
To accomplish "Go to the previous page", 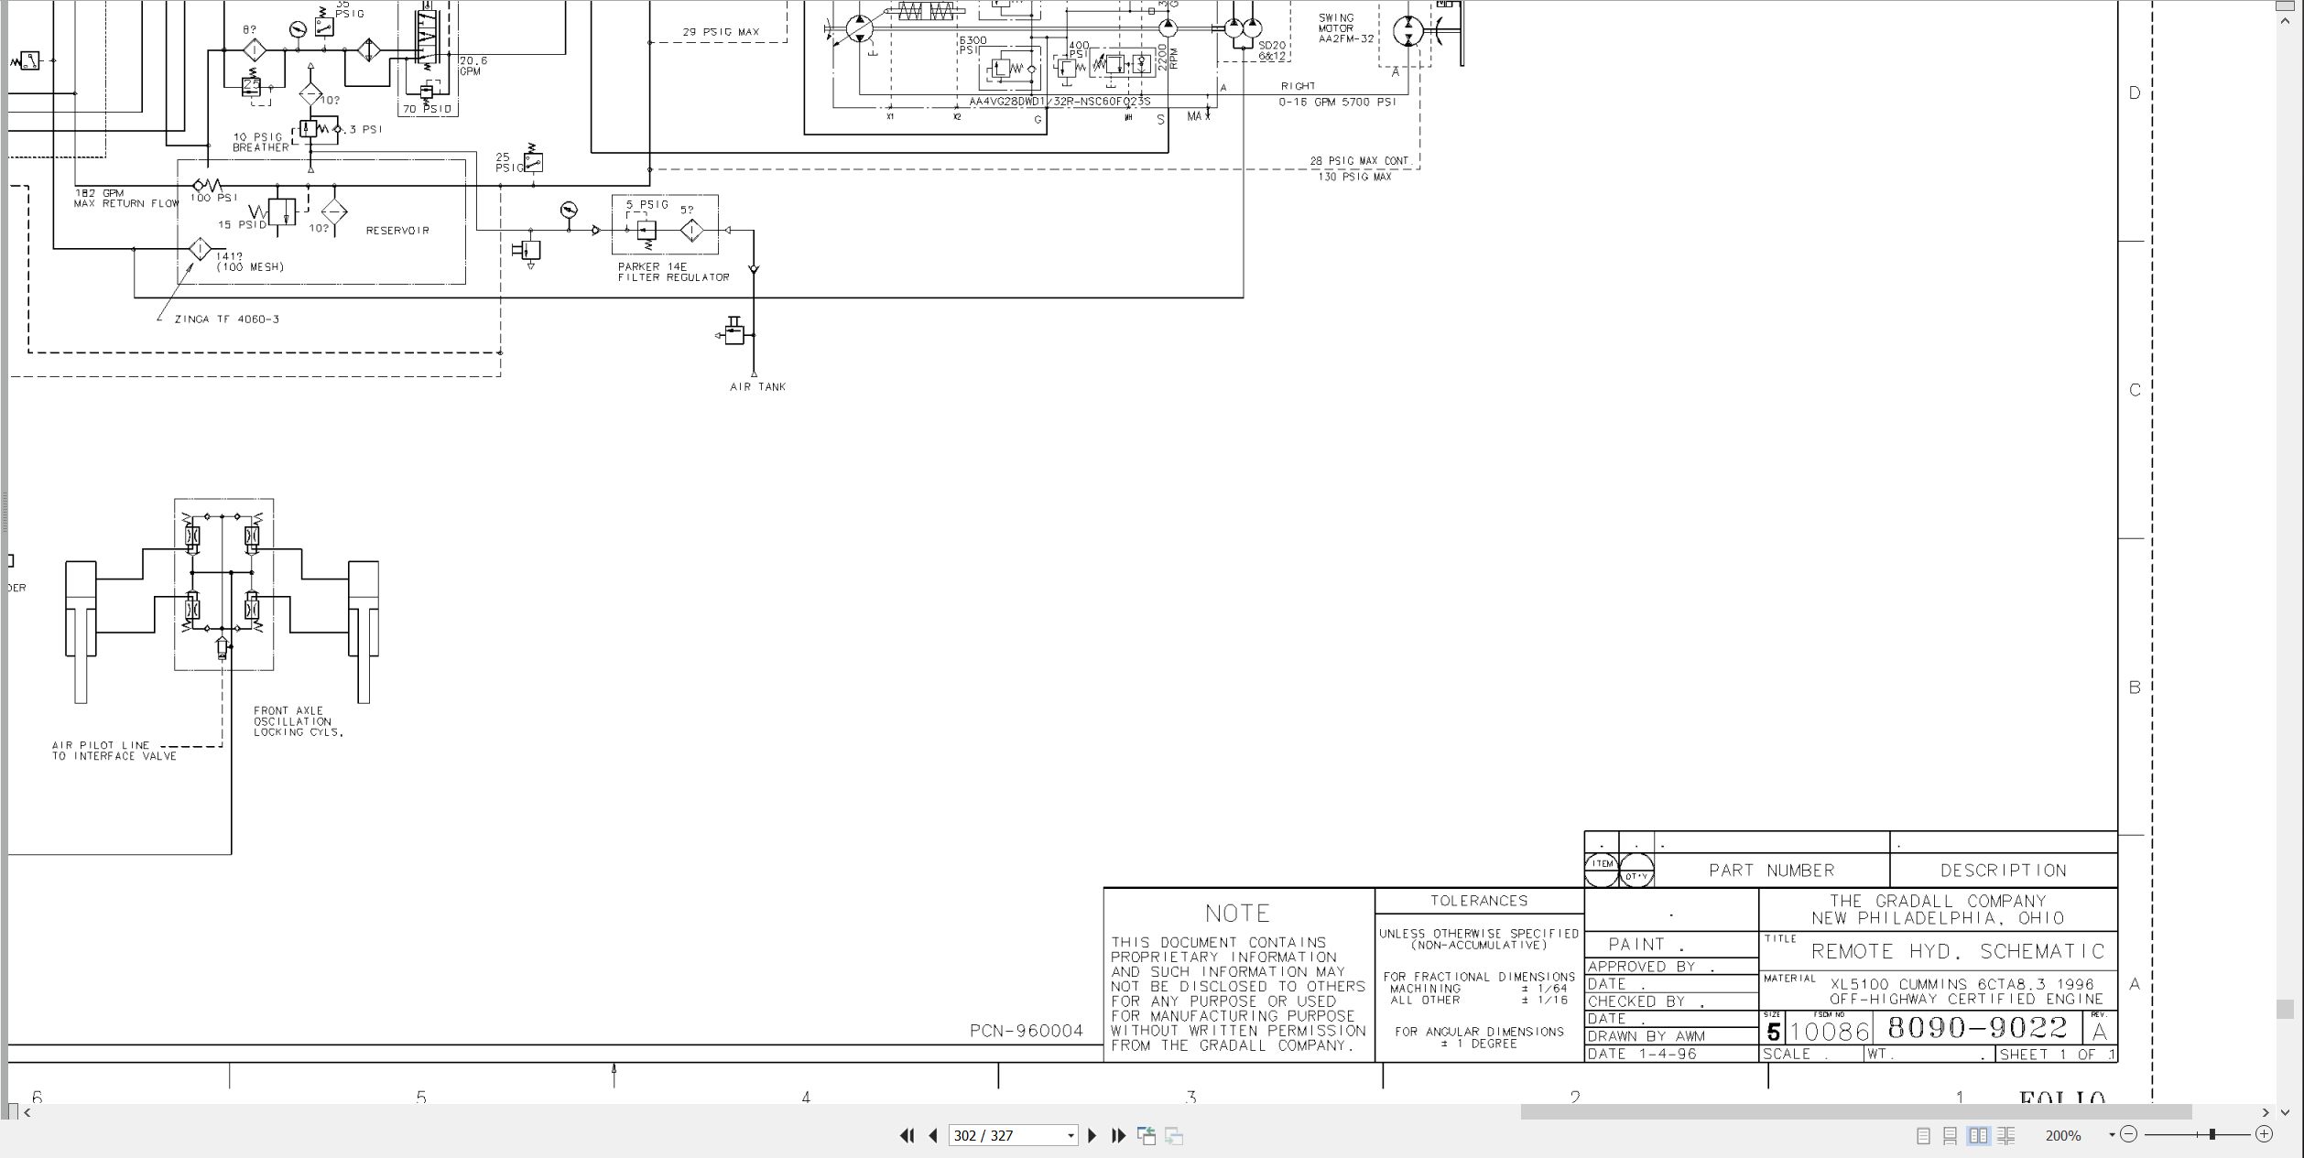I will (933, 1135).
